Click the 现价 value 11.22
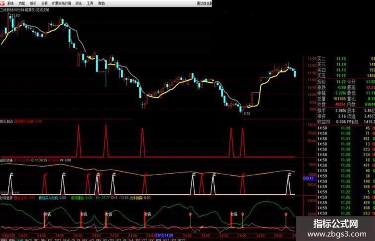This screenshot has width=375, height=241. [341, 82]
